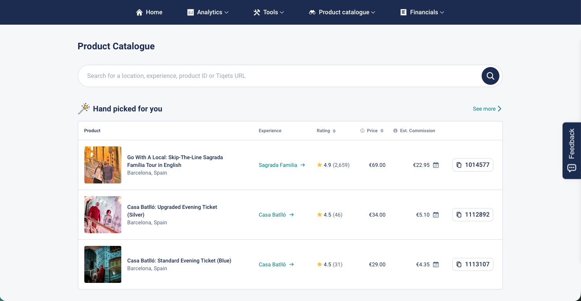The height and width of the screenshot is (301, 581).
Task: Open calendar icon beside €22.95 commission
Action: tap(436, 165)
